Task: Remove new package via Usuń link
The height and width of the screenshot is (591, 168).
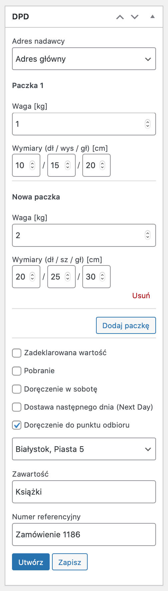Action: pos(141,295)
